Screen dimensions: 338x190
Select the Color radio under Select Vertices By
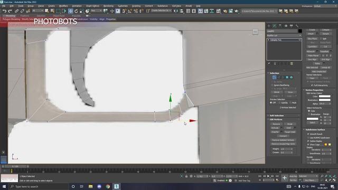(309, 111)
